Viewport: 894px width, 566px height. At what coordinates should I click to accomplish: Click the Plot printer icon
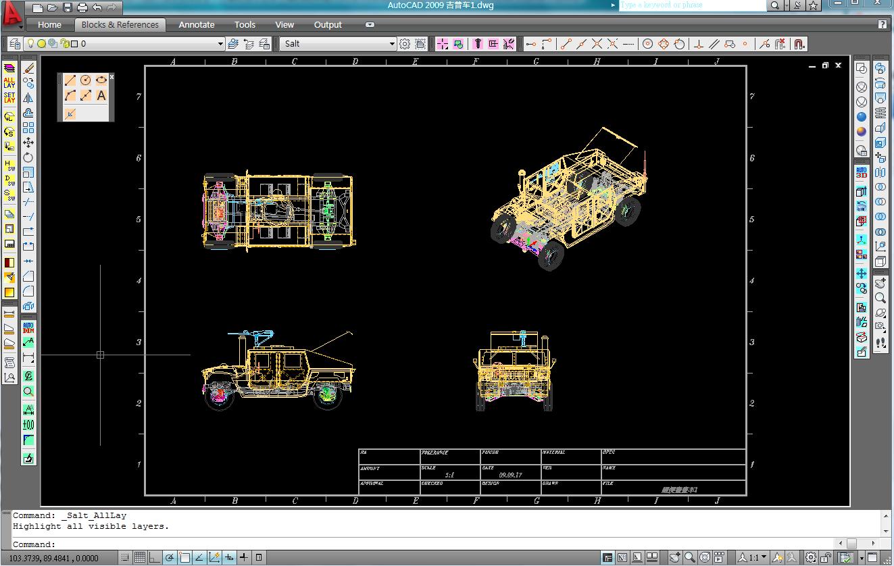pos(82,7)
